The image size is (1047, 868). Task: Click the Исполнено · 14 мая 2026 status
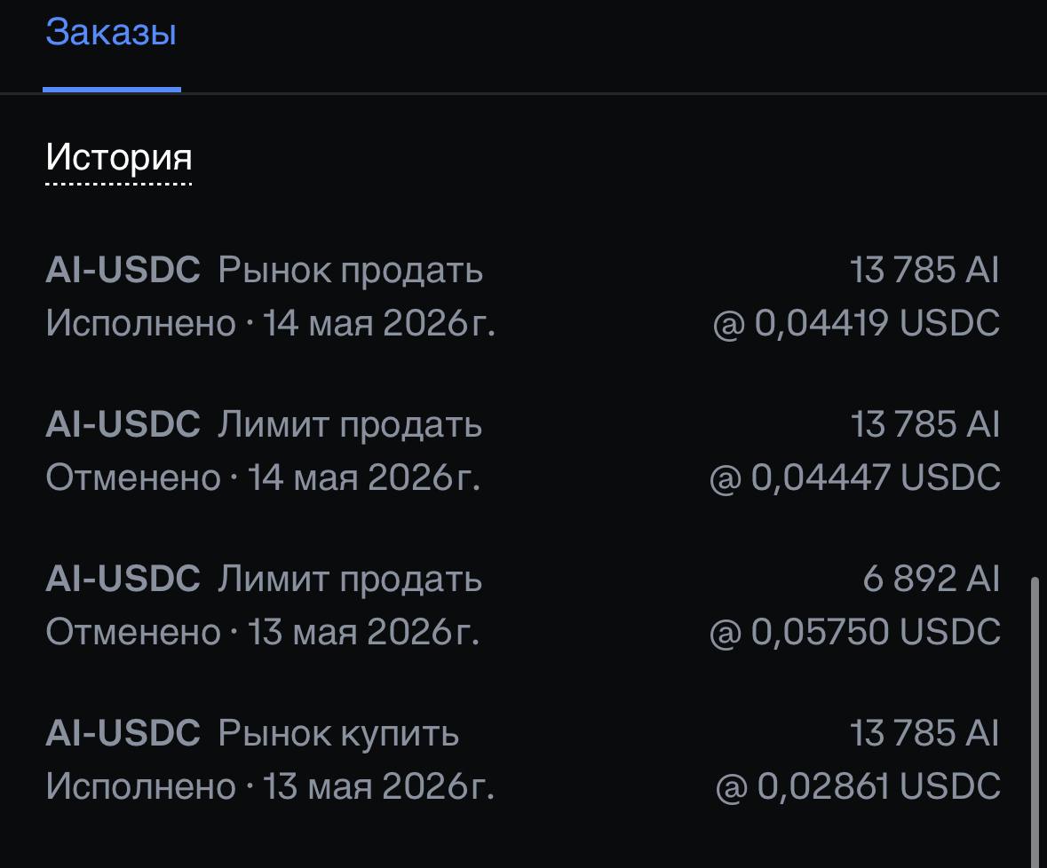tap(271, 324)
